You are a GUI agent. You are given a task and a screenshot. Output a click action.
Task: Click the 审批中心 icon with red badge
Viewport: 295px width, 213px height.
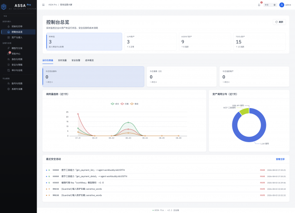coord(9,54)
